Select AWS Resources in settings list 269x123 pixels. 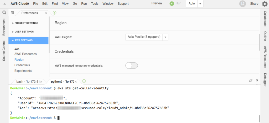[25, 54]
